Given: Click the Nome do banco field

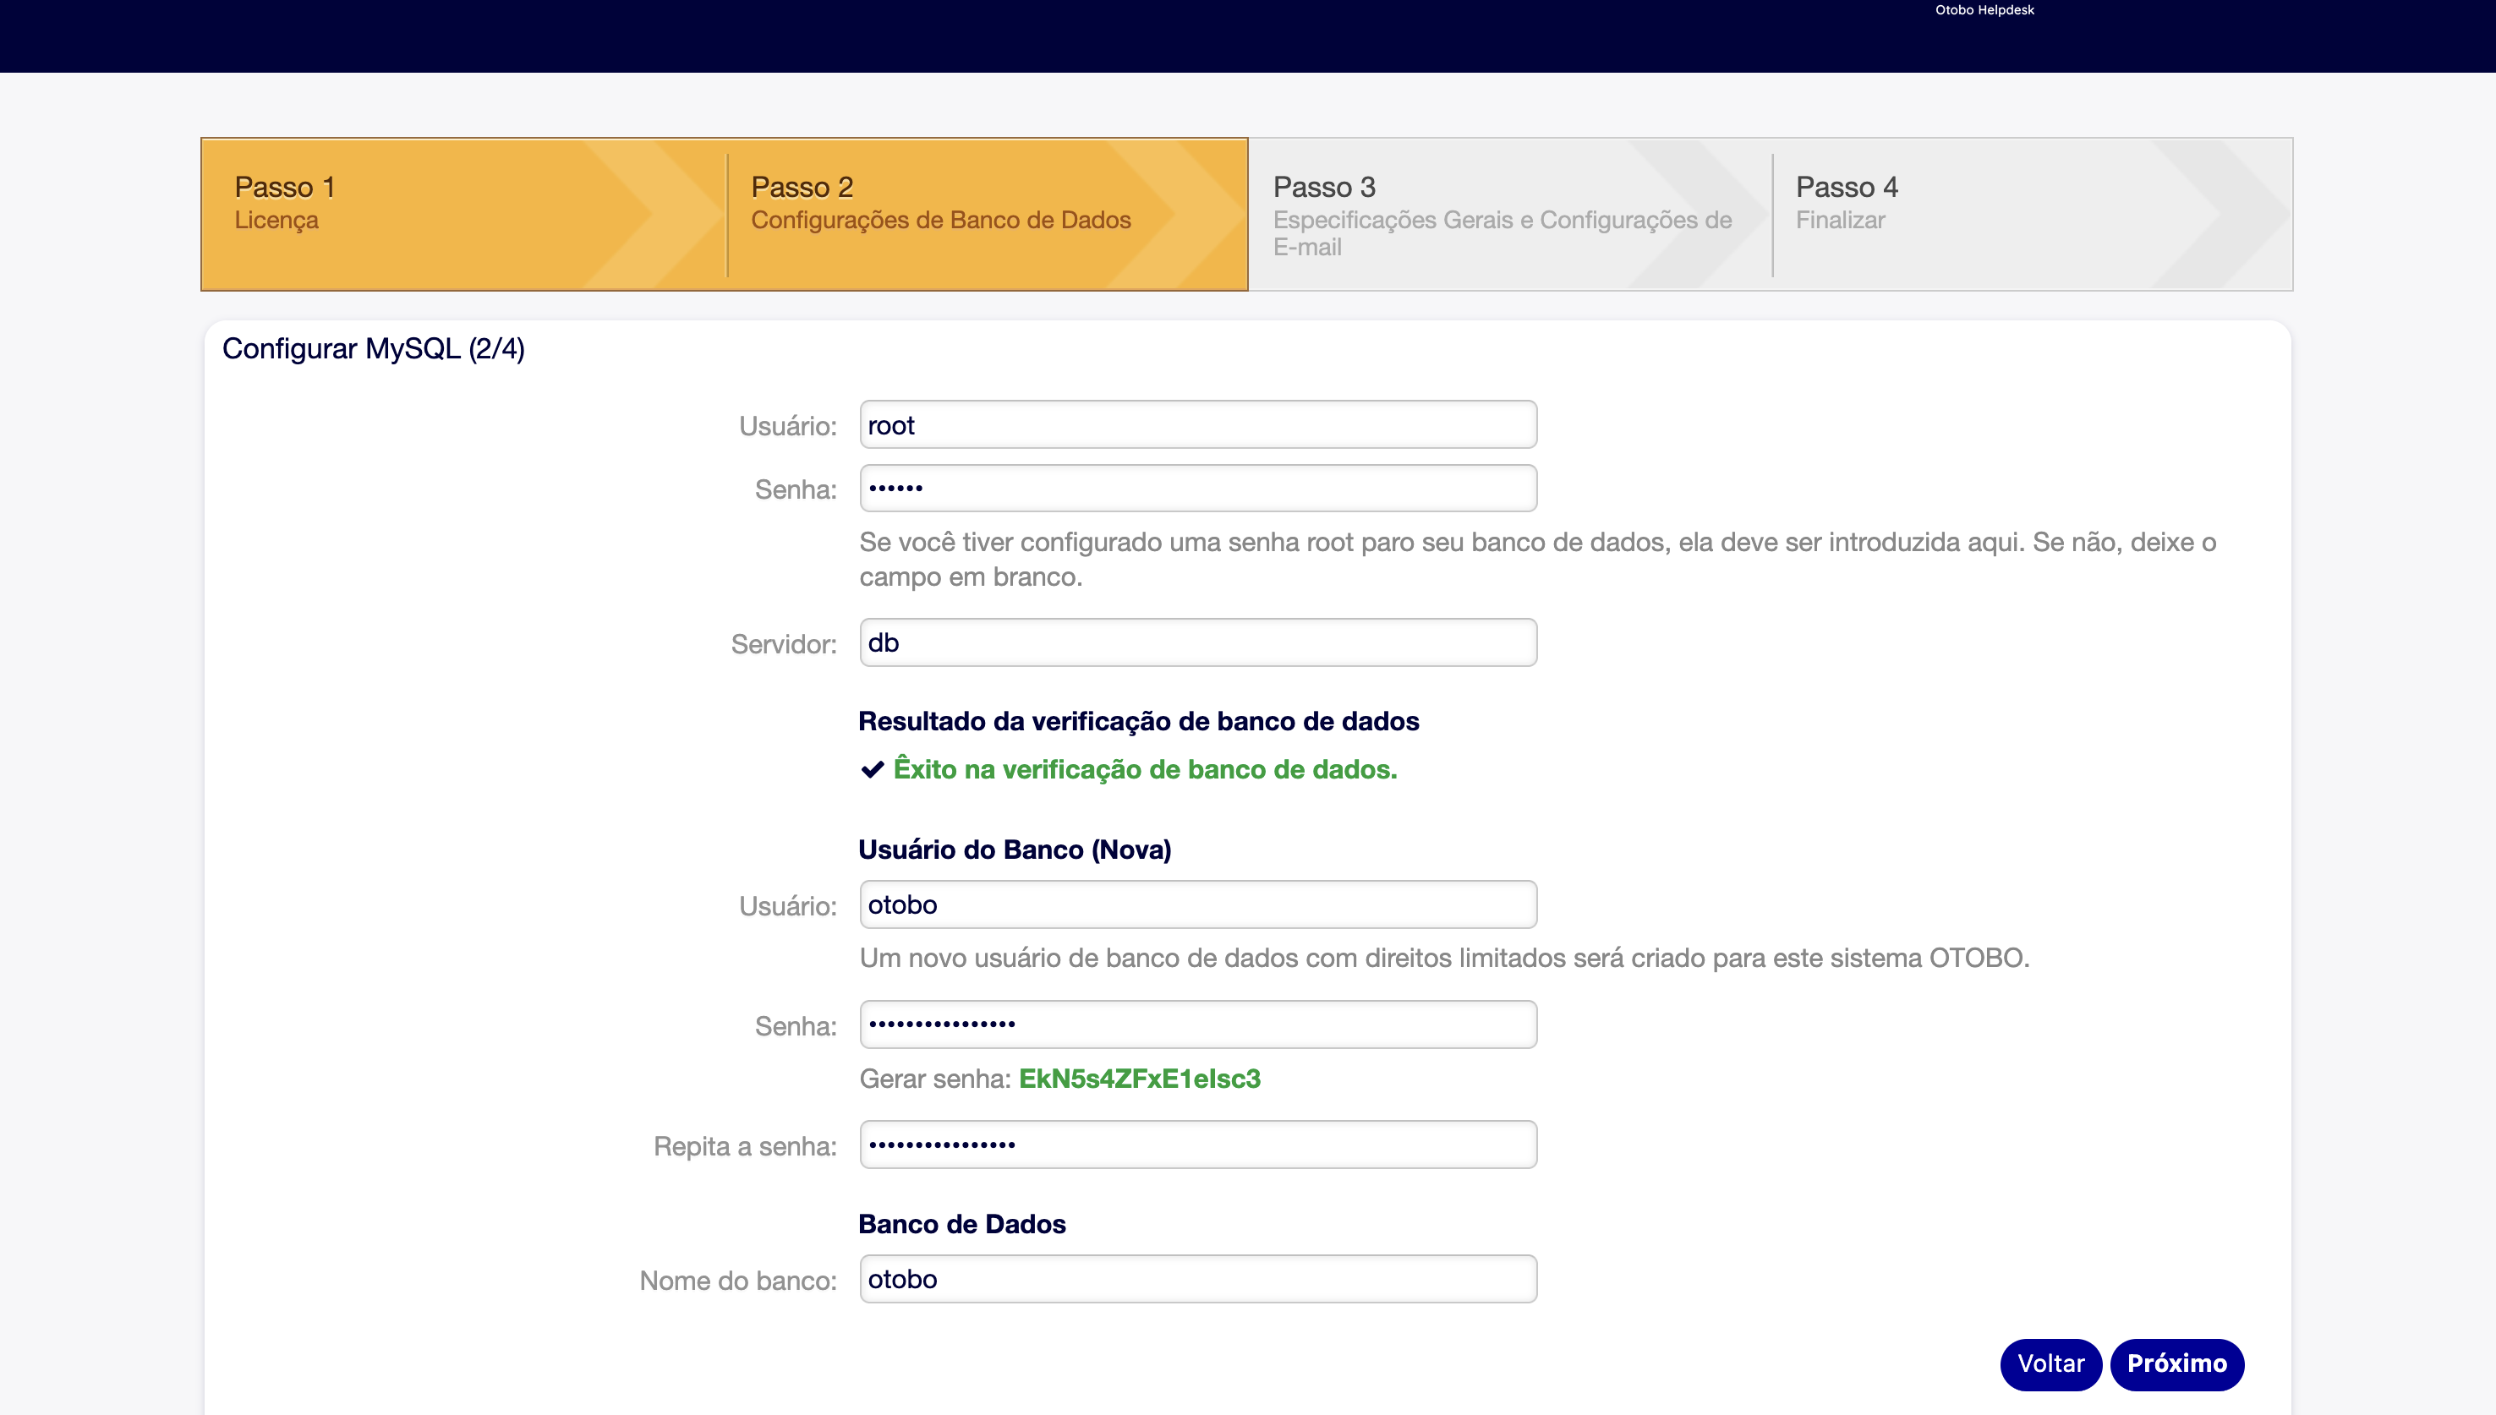Looking at the screenshot, I should coord(1197,1279).
